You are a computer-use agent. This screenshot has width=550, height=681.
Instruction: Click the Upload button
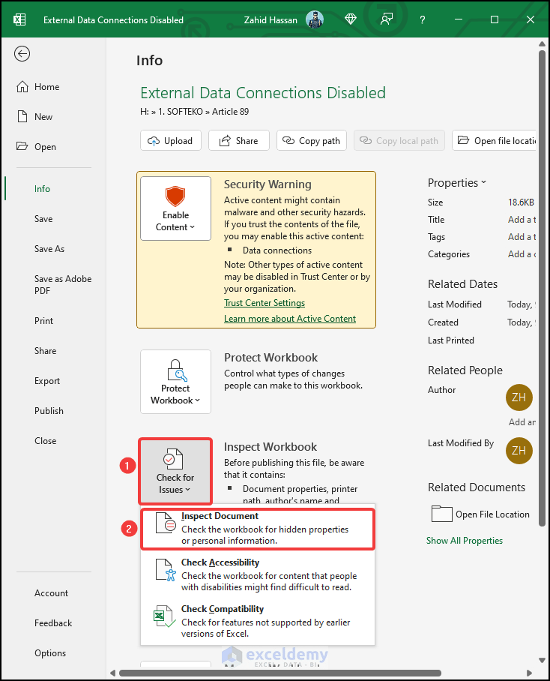170,141
